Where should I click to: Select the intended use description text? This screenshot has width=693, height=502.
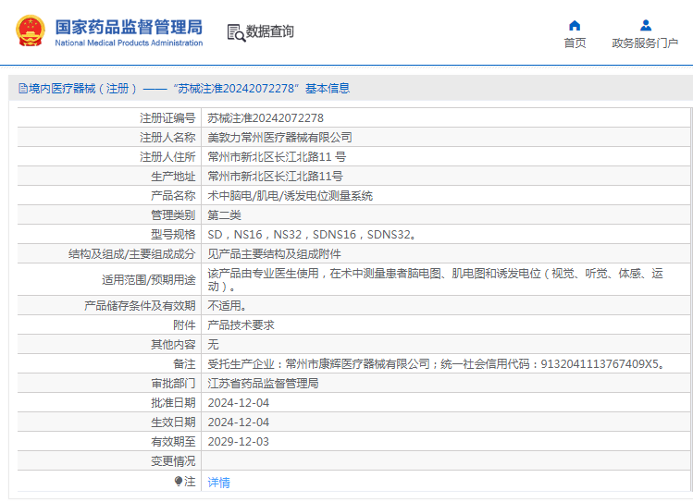[436, 279]
